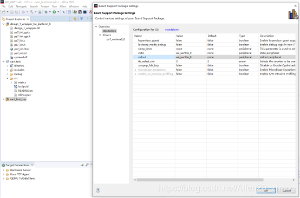The height and width of the screenshot is (198, 300).
Task: Open the Edit menu
Action: pos(11,6)
